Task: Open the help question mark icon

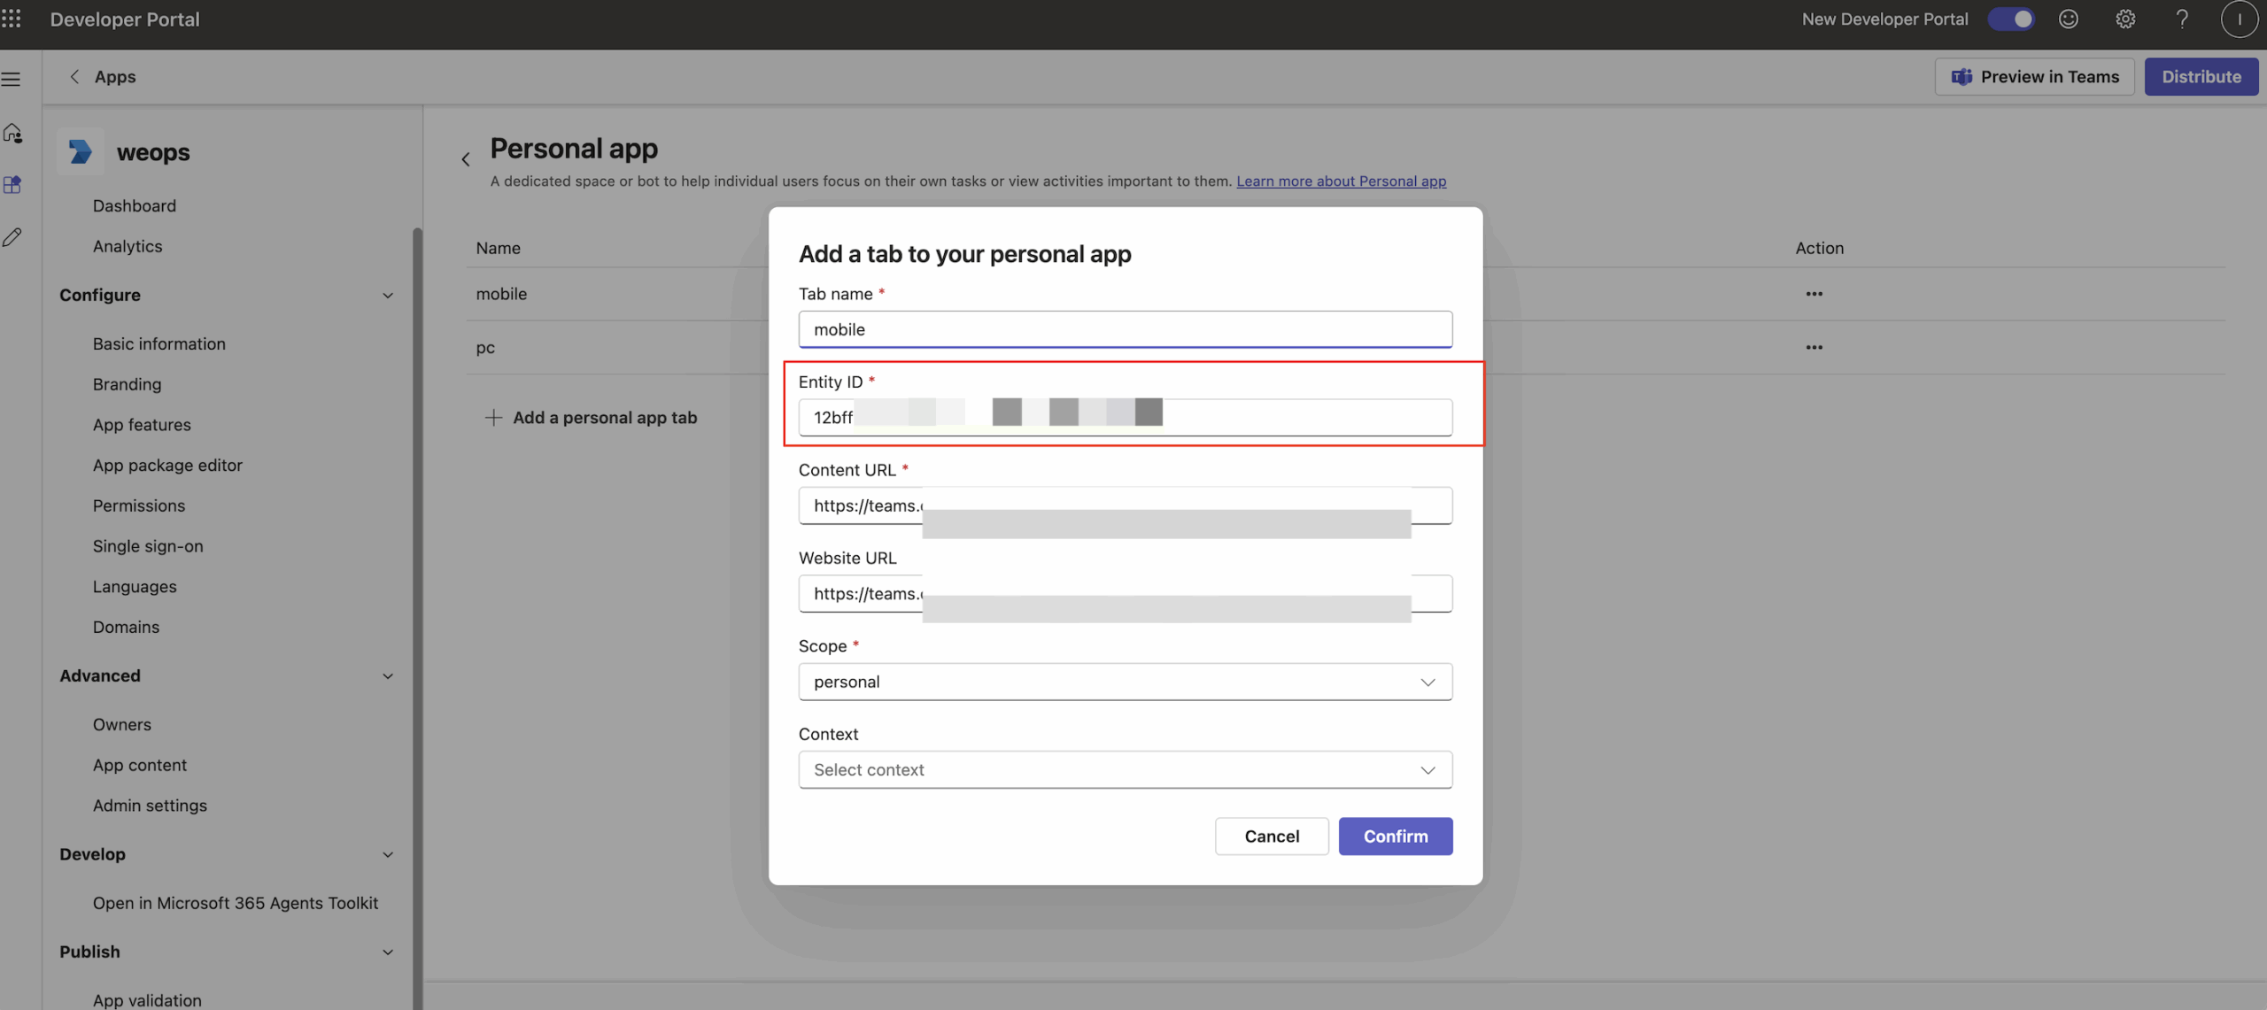Action: pyautogui.click(x=2182, y=19)
